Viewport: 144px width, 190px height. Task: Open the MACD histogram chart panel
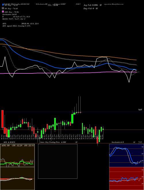tap(17, 178)
